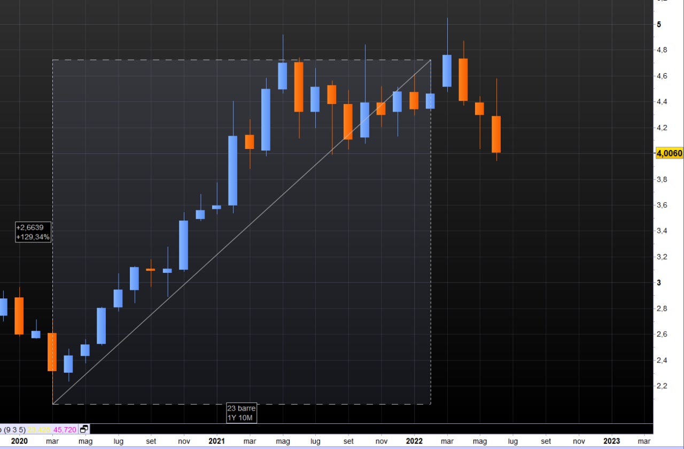Select the diagonal measurement trend line
This screenshot has height=449, width=684.
[240, 233]
